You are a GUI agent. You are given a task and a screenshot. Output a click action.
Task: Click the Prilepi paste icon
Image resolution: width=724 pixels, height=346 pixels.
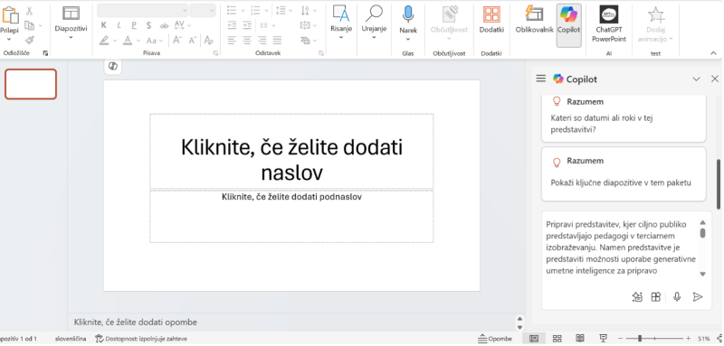point(10,14)
